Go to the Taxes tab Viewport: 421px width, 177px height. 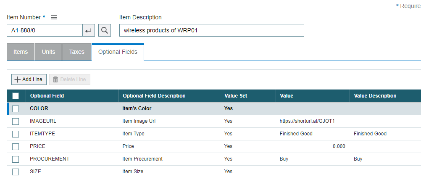click(x=76, y=52)
